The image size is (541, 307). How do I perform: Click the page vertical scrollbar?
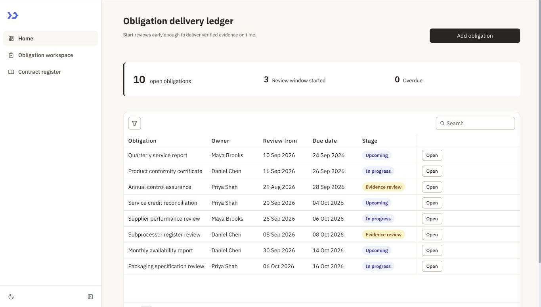[539, 131]
